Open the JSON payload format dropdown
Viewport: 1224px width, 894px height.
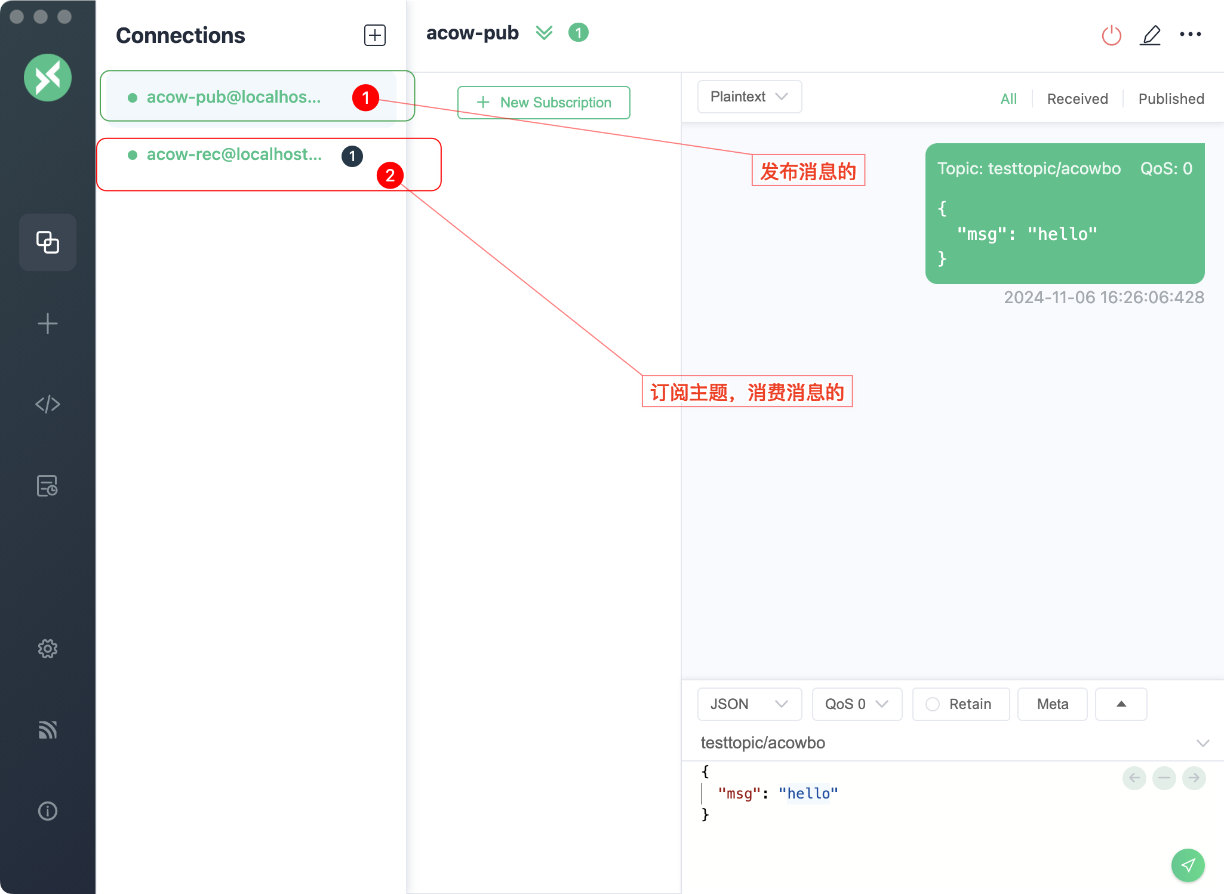(749, 704)
